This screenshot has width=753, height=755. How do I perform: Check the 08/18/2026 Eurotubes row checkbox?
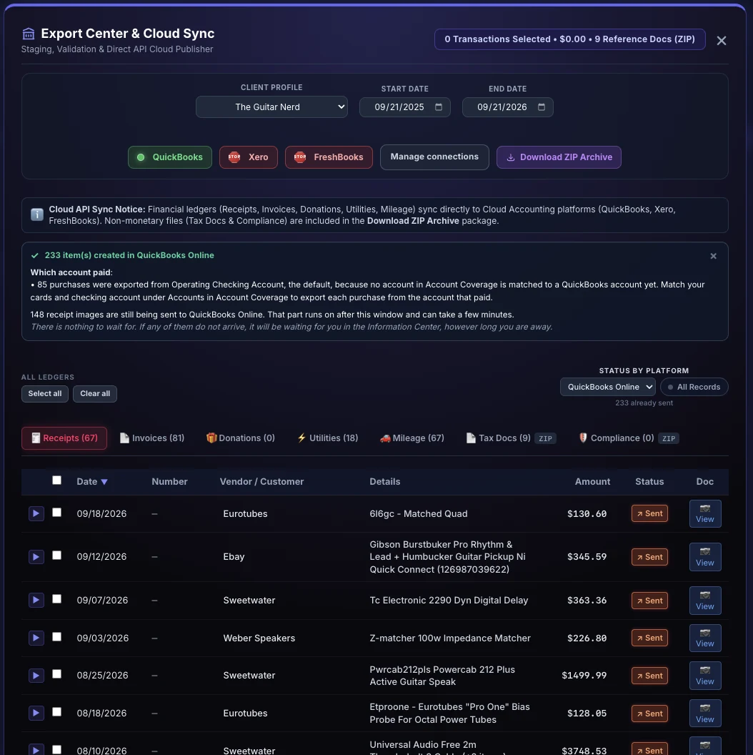(x=56, y=711)
